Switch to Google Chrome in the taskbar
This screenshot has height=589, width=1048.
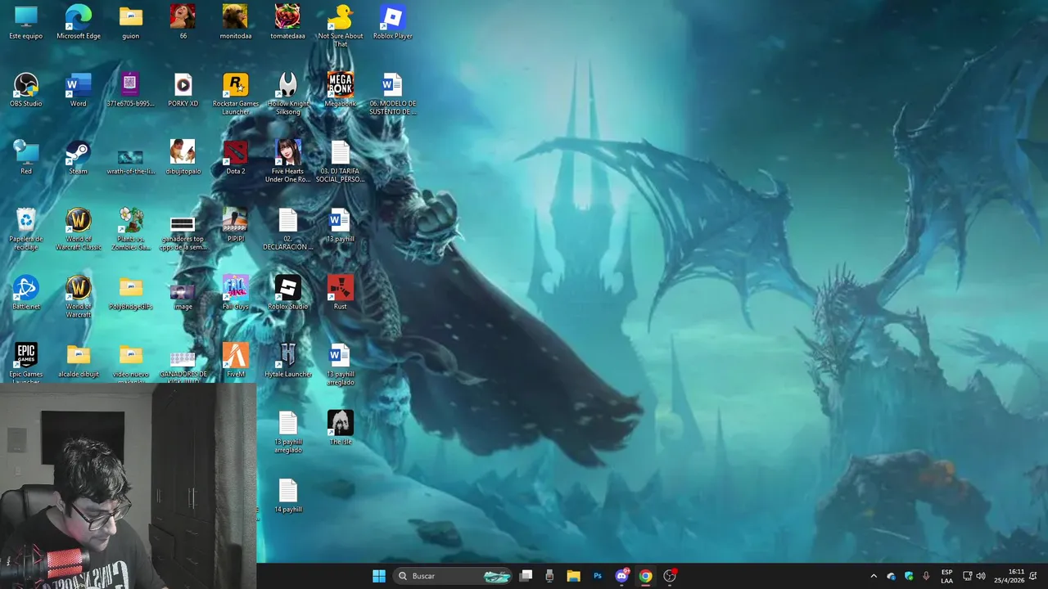coord(646,576)
